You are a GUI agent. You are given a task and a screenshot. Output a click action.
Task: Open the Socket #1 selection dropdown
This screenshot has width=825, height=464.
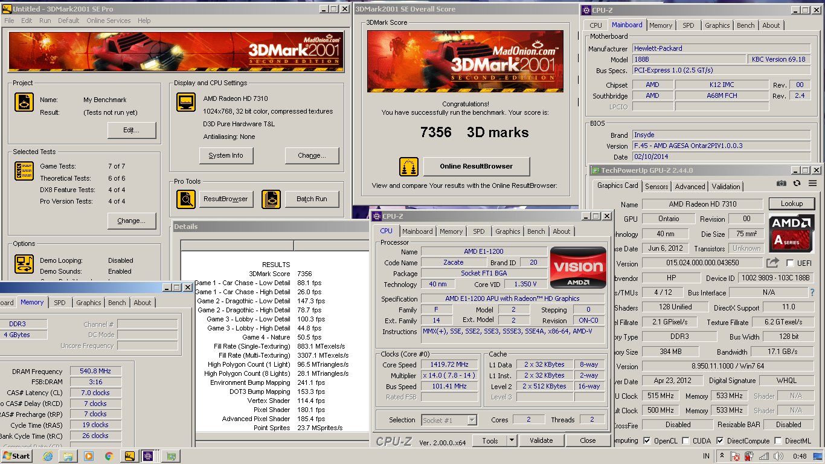(472, 420)
